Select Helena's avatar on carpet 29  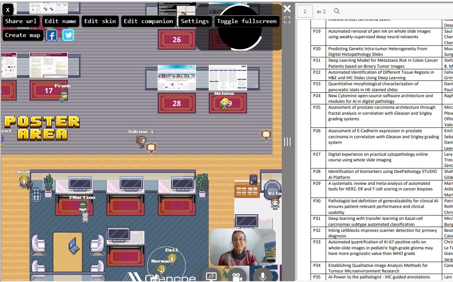pyautogui.click(x=224, y=103)
